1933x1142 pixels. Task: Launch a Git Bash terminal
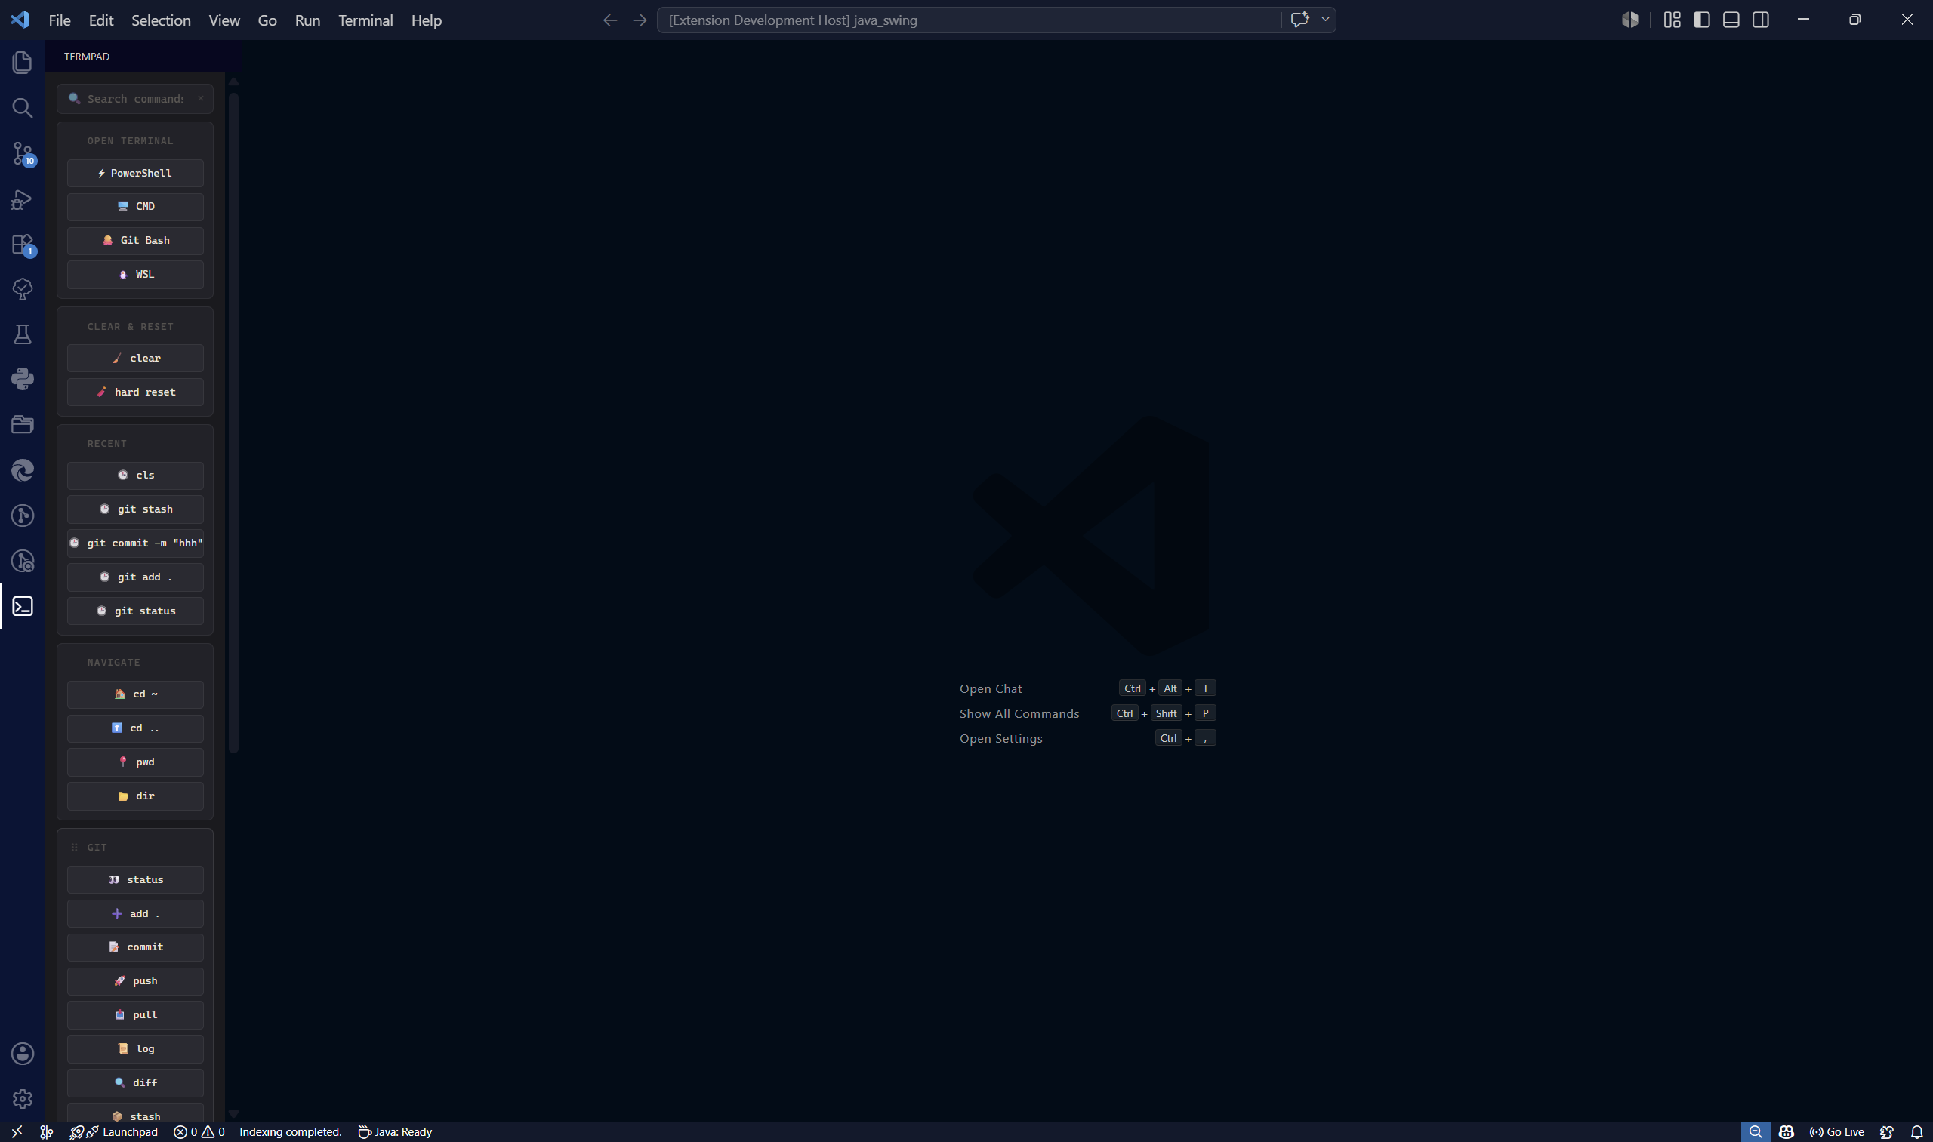point(134,240)
